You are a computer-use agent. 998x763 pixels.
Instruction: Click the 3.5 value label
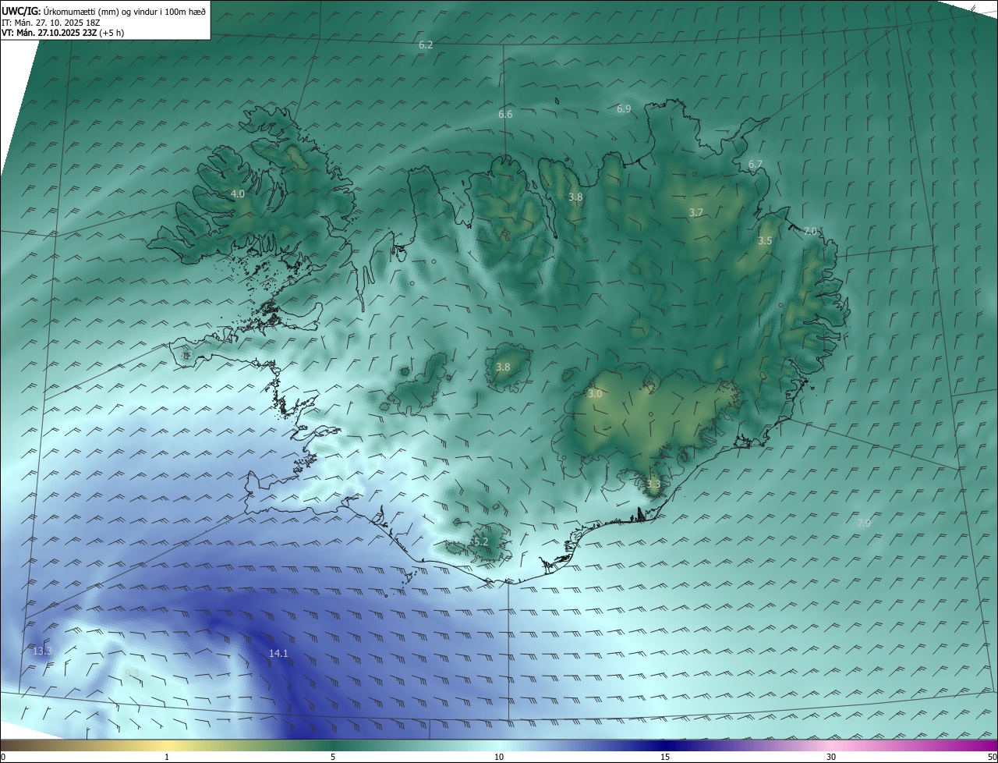point(765,241)
